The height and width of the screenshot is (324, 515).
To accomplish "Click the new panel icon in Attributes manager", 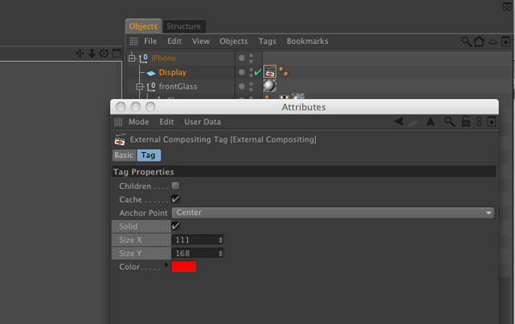I will (x=492, y=122).
